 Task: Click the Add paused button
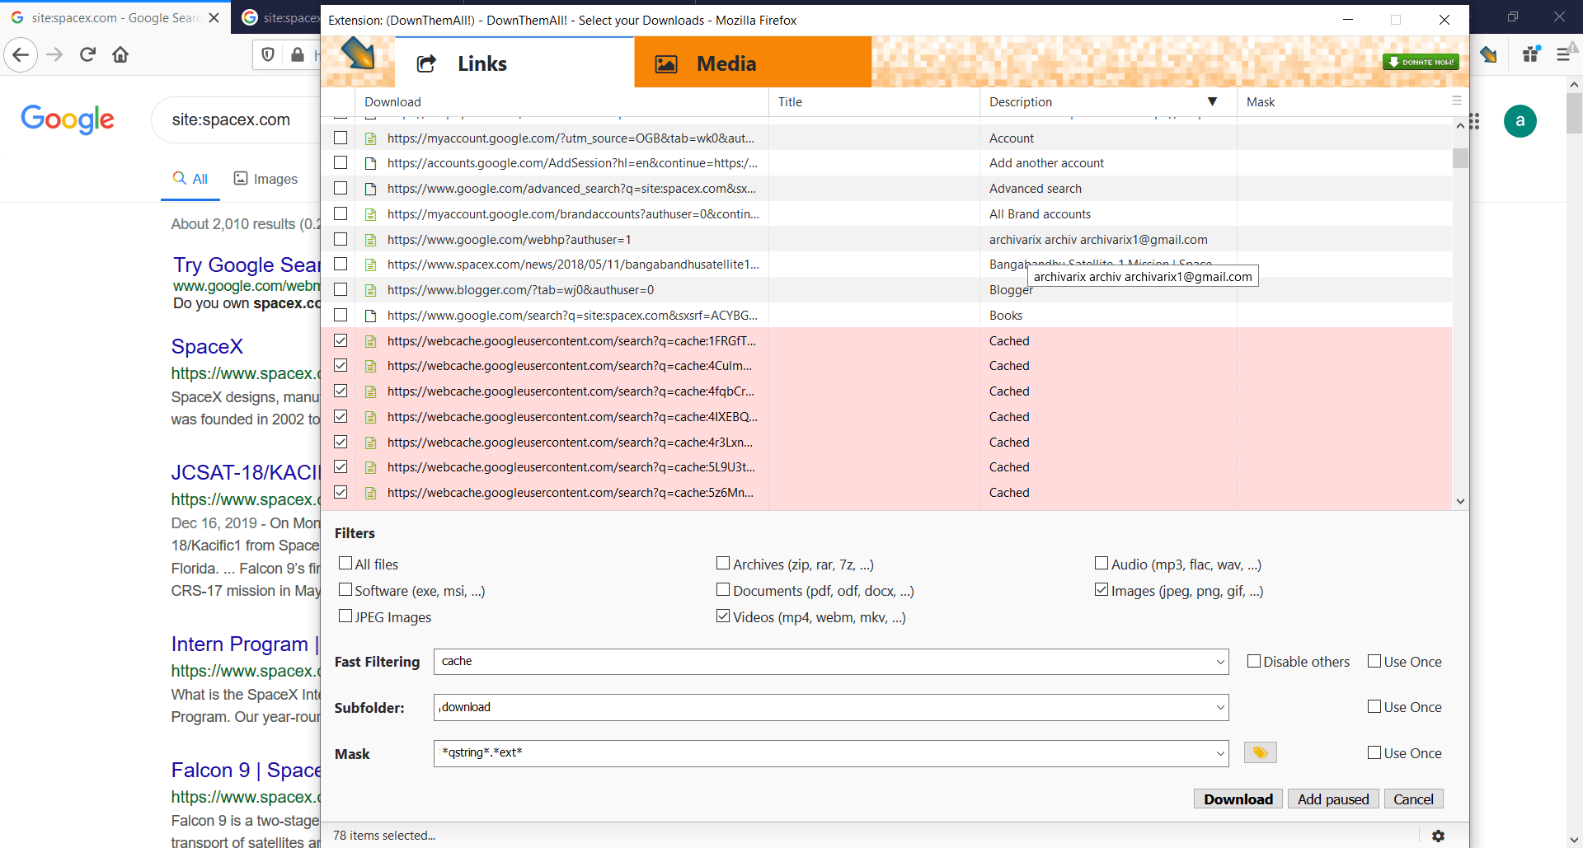(x=1332, y=799)
